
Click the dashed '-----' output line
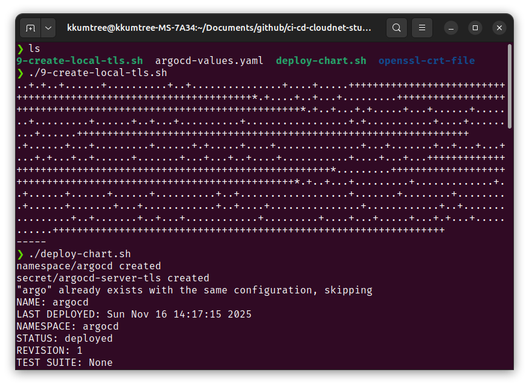(x=31, y=241)
